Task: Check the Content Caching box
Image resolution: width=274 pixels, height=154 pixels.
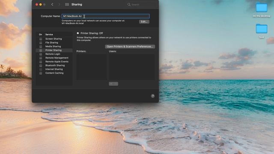Action: [x=41, y=73]
